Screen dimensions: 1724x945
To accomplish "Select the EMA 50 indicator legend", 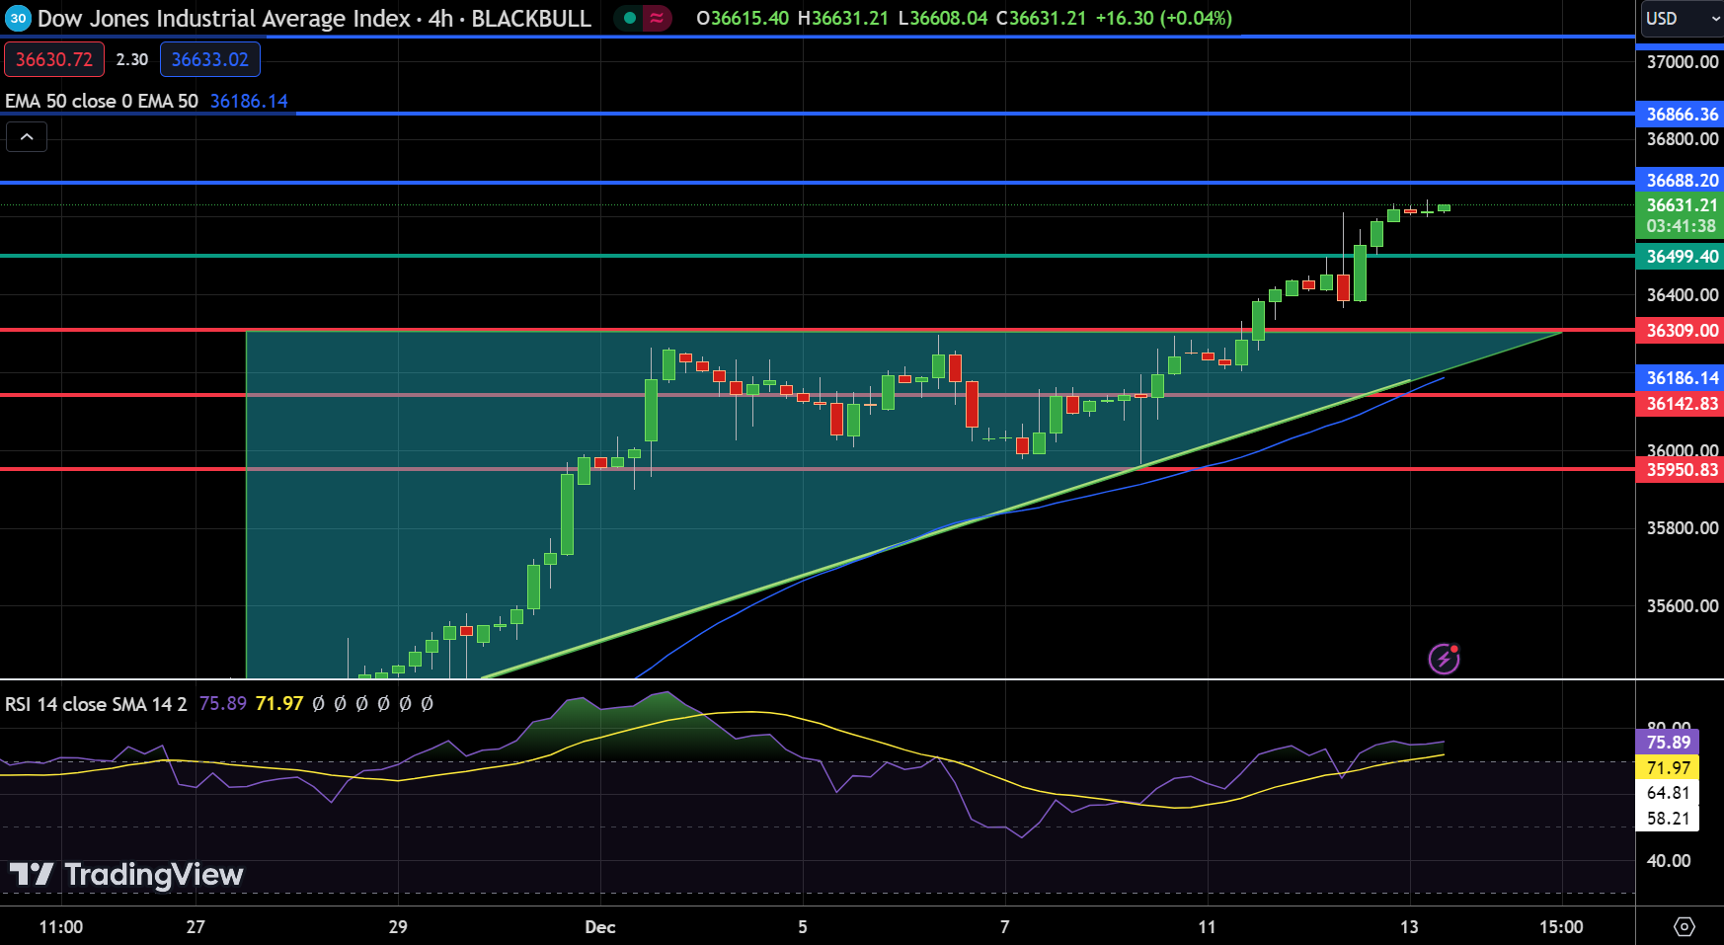I will 102,101.
